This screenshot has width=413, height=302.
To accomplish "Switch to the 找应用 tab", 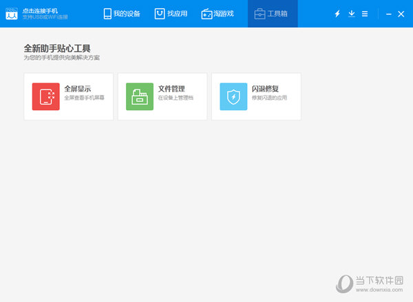I will (x=171, y=14).
